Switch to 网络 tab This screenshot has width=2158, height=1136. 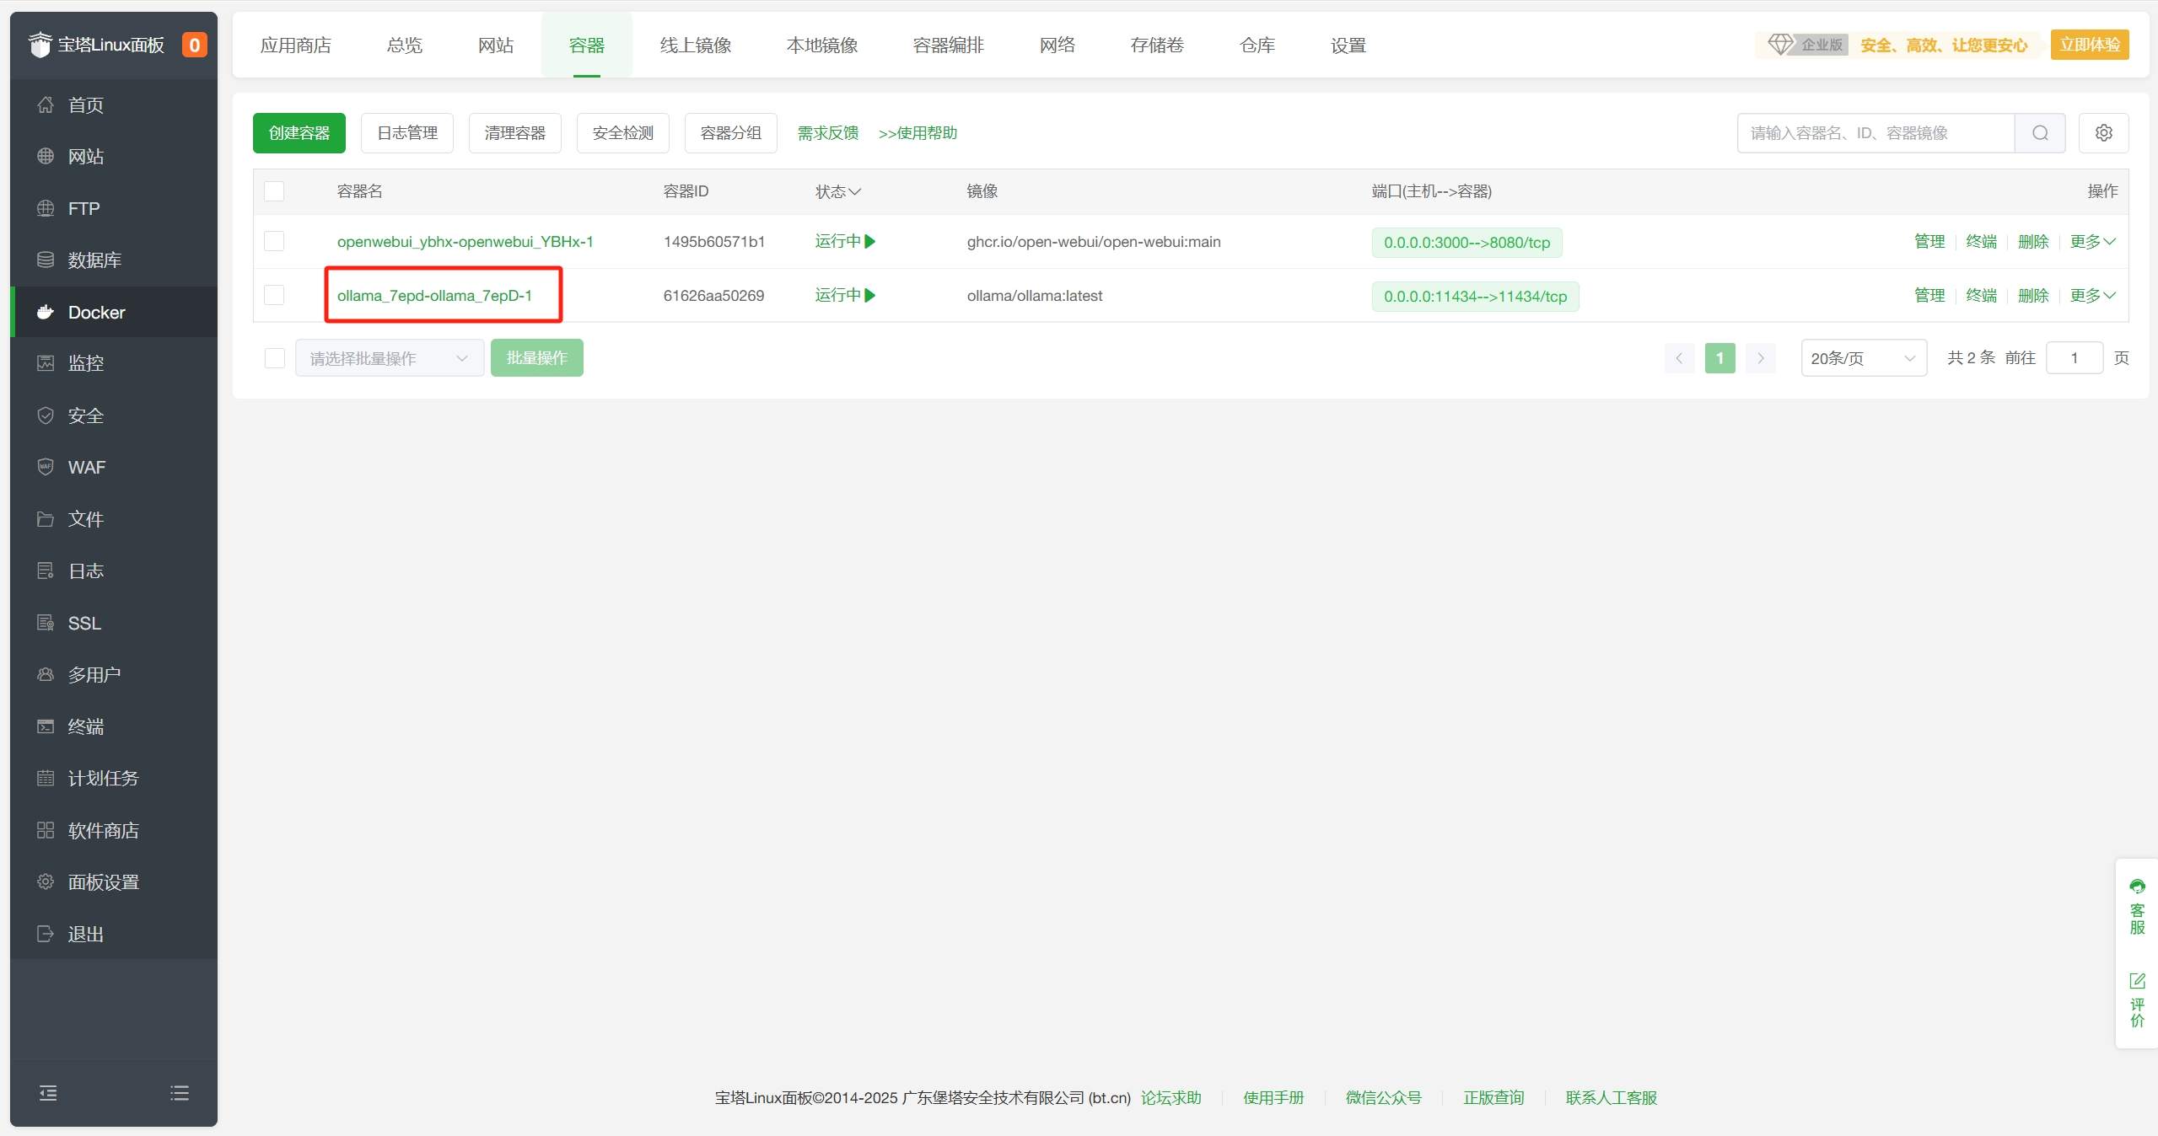click(x=1057, y=46)
